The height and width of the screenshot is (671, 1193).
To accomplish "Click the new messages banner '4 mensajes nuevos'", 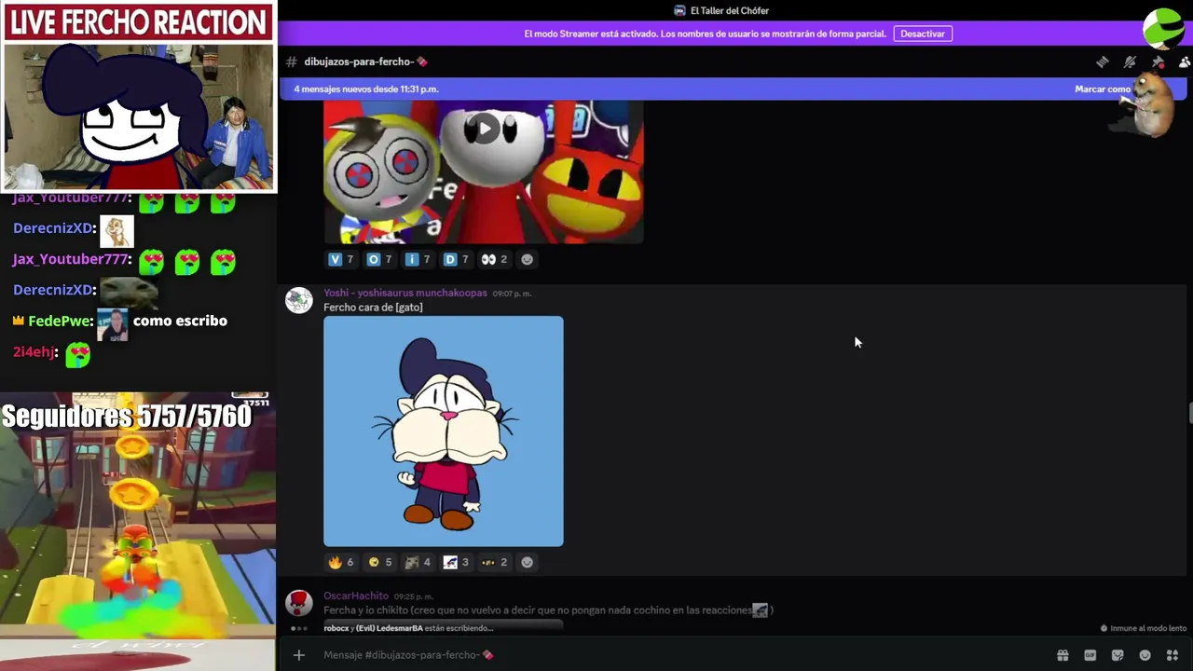I will click(366, 89).
